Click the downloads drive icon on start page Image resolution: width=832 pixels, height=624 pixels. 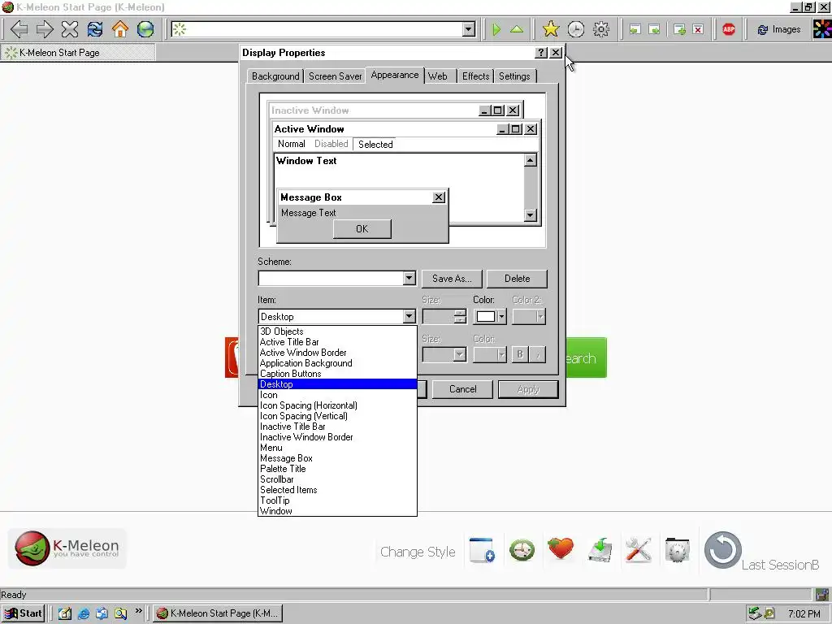click(x=600, y=550)
